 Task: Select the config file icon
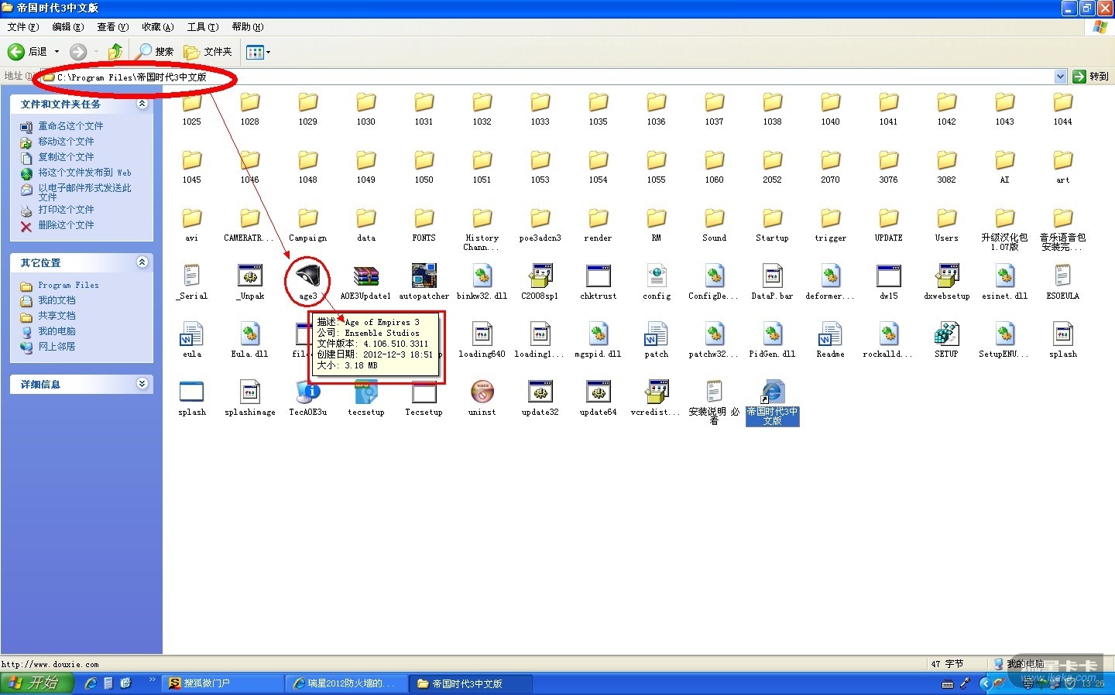[x=656, y=276]
